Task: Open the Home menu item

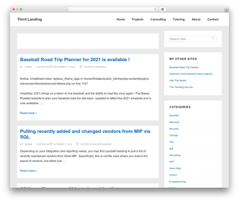Action: coord(120,20)
